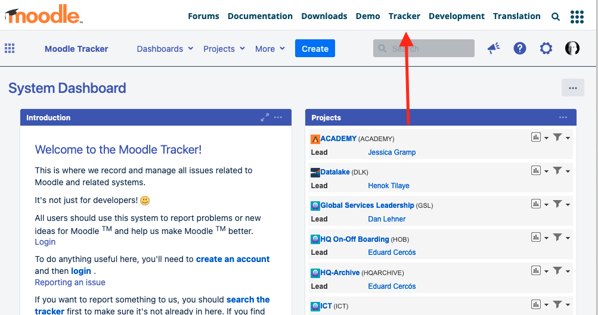Open Demo in top navigation

point(368,16)
